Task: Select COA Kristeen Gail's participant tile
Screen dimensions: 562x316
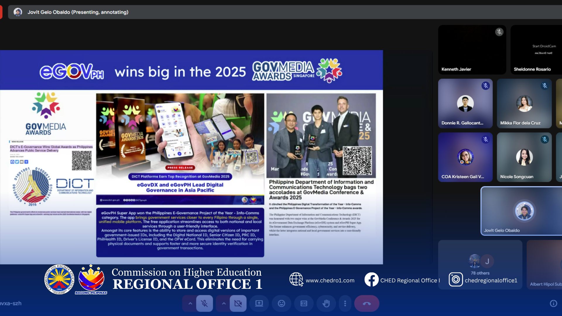Action: pos(465,157)
